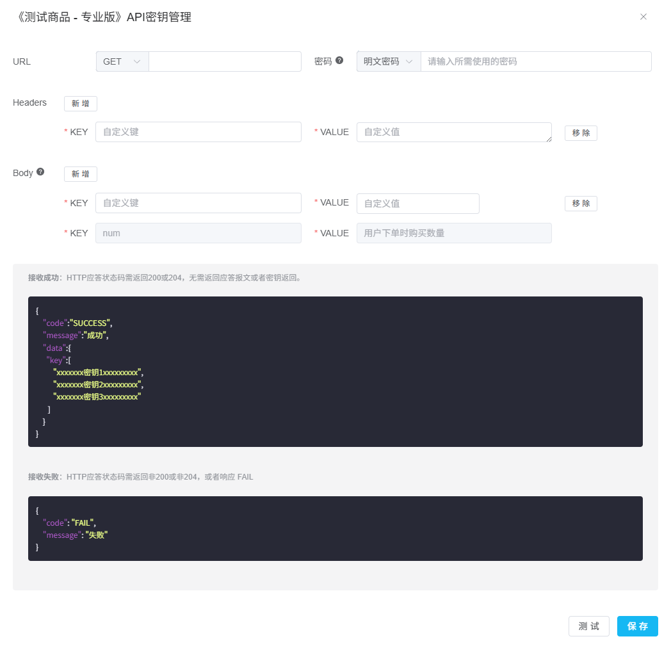The image size is (671, 648).
Task: Click 新增 to add a Body parameter
Action: 80,174
